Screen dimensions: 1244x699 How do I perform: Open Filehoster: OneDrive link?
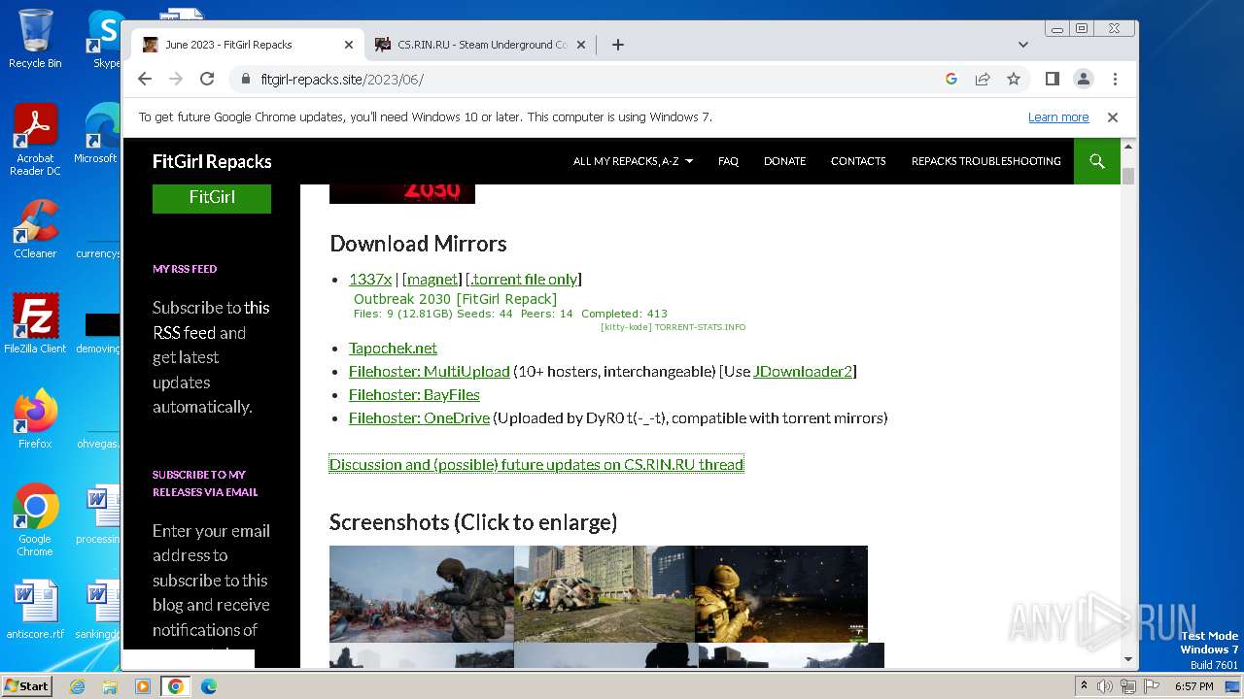click(x=419, y=417)
